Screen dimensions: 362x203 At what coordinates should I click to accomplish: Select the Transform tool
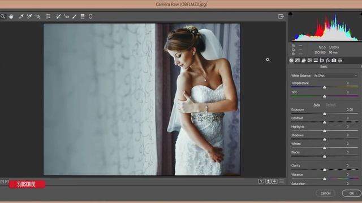[x=48, y=16]
